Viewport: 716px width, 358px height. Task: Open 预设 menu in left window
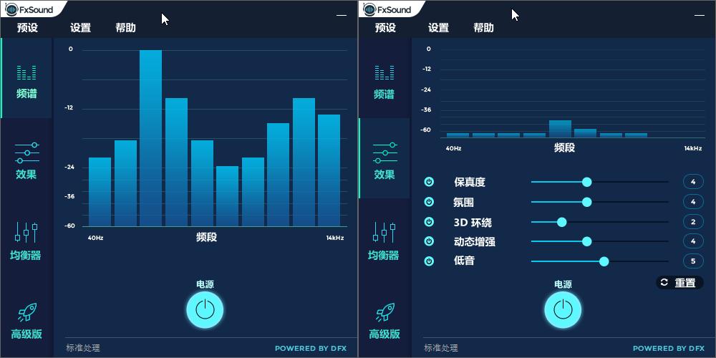27,28
